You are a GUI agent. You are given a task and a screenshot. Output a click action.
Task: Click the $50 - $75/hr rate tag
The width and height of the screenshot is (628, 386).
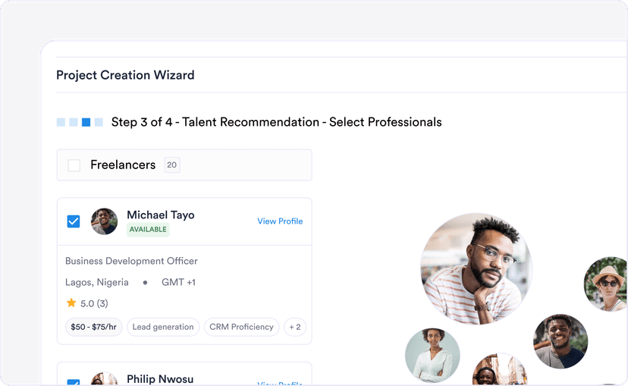pyautogui.click(x=93, y=327)
